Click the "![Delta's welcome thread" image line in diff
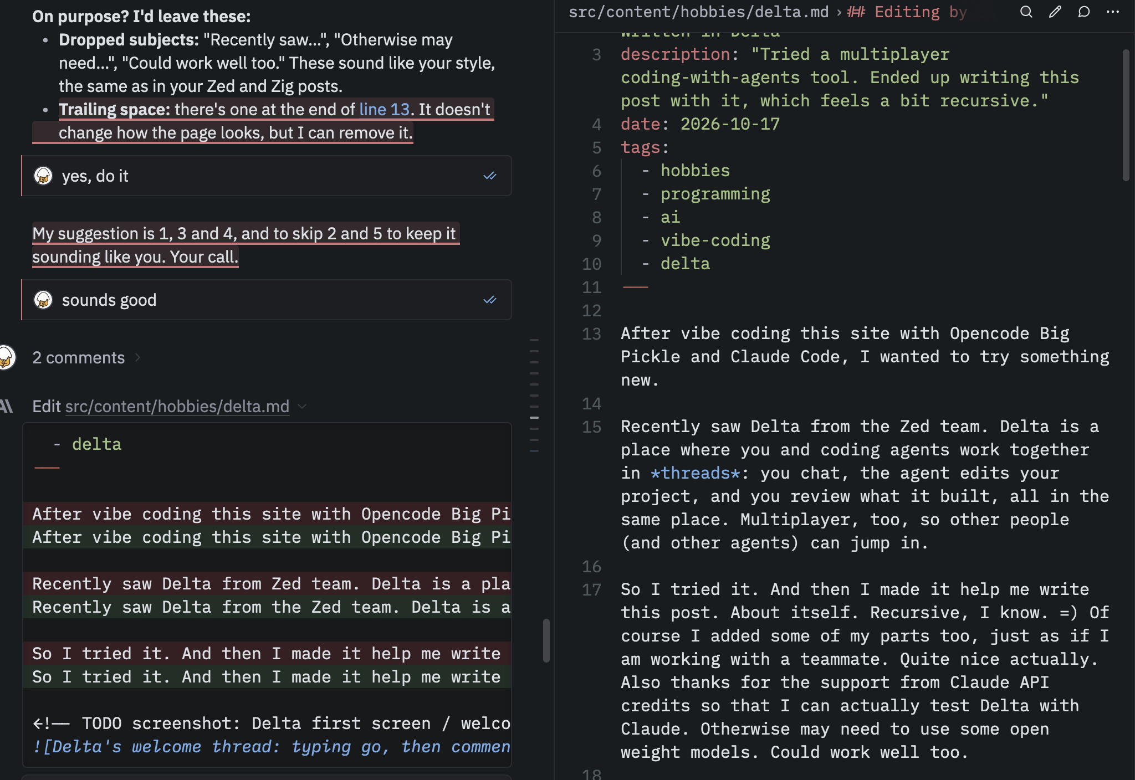This screenshot has height=780, width=1135. pyautogui.click(x=272, y=747)
